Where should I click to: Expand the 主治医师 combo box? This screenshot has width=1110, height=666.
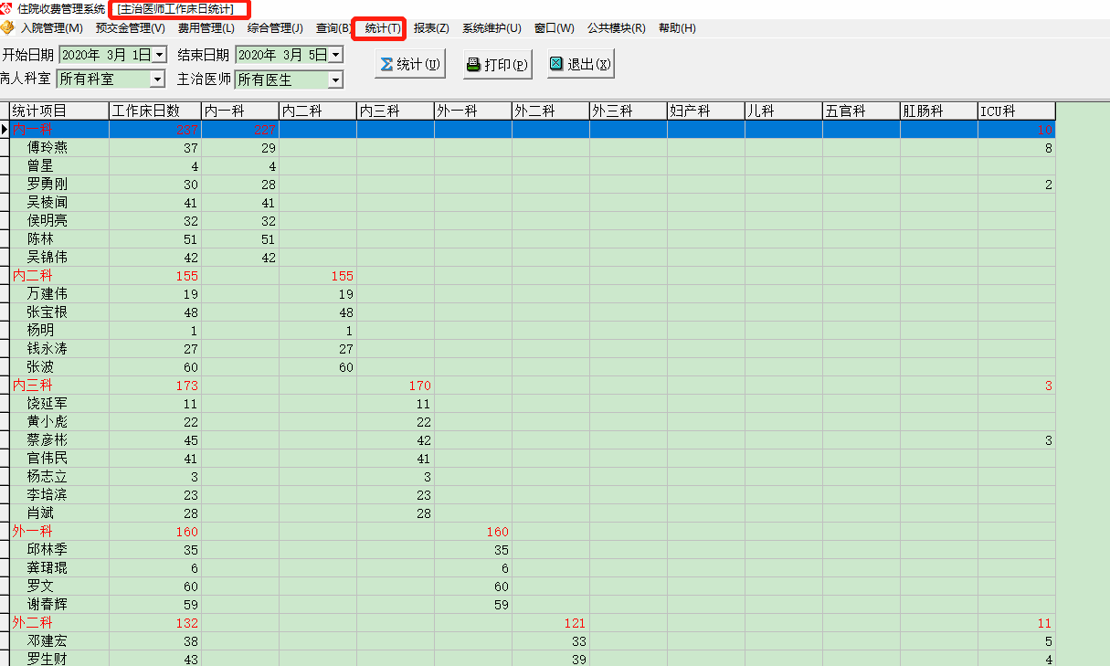point(335,79)
